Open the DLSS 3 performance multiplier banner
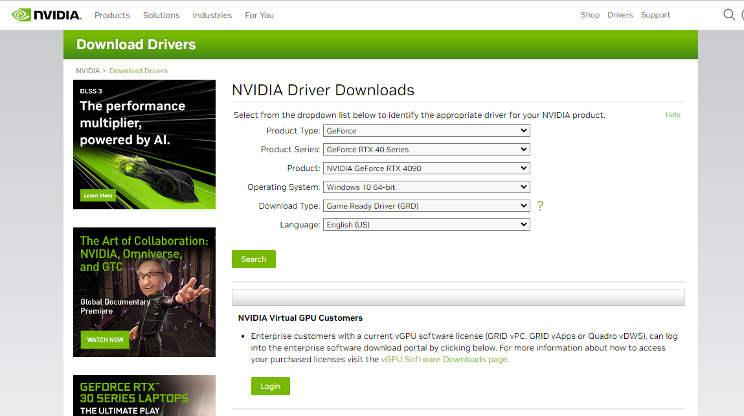The height and width of the screenshot is (416, 744). (144, 144)
